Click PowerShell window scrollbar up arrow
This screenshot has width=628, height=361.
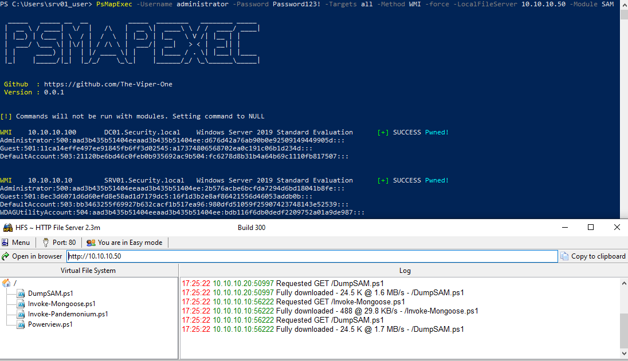pyautogui.click(x=624, y=3)
